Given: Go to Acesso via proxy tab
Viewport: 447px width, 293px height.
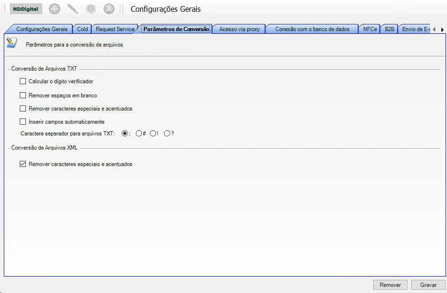Looking at the screenshot, I should tap(239, 29).
